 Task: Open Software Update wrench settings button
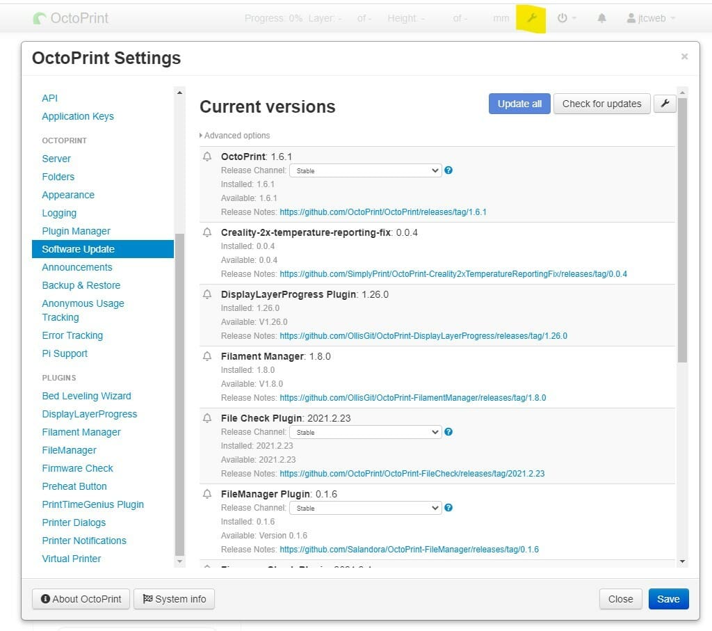(x=665, y=104)
